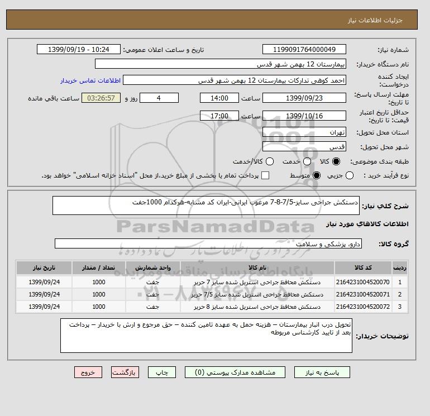Viewport: 430px width, 416px height.
Task: Click the اطلاعات کالاهای مورد نیاز heading
Action: tap(367, 224)
